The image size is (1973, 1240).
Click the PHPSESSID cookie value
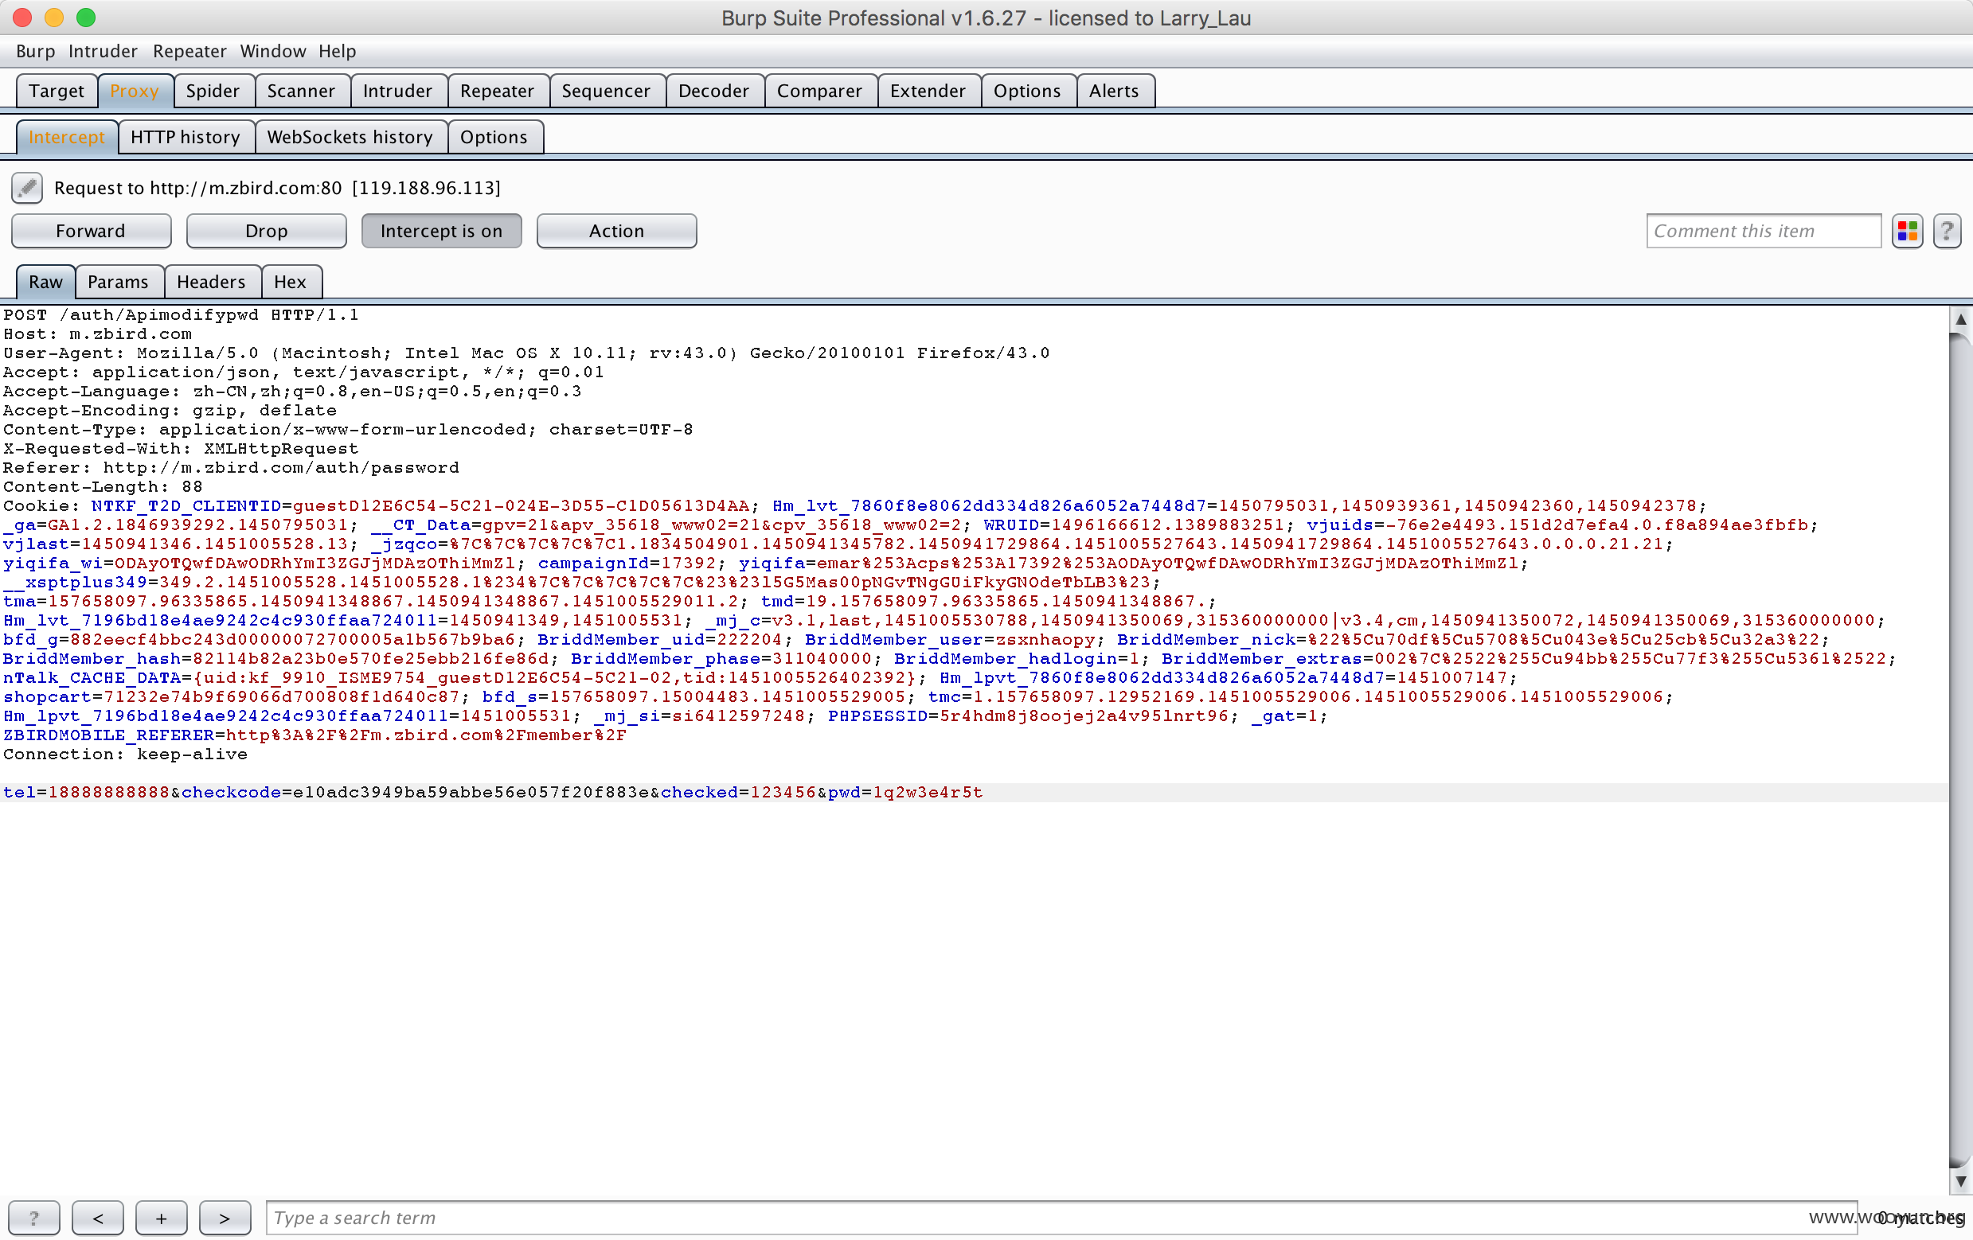click(x=1084, y=716)
